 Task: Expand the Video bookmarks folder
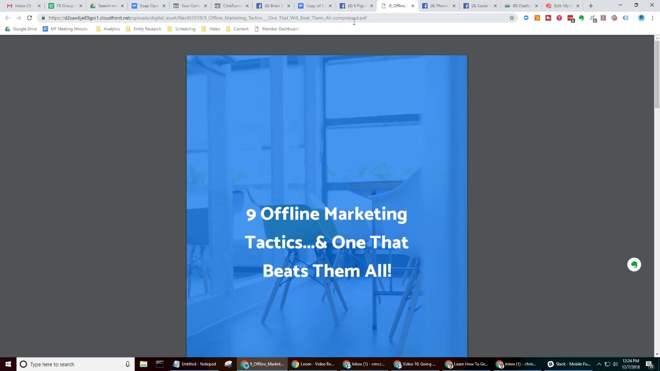pos(210,29)
